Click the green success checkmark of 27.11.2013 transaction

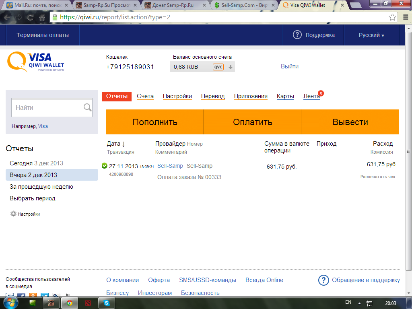click(x=104, y=166)
